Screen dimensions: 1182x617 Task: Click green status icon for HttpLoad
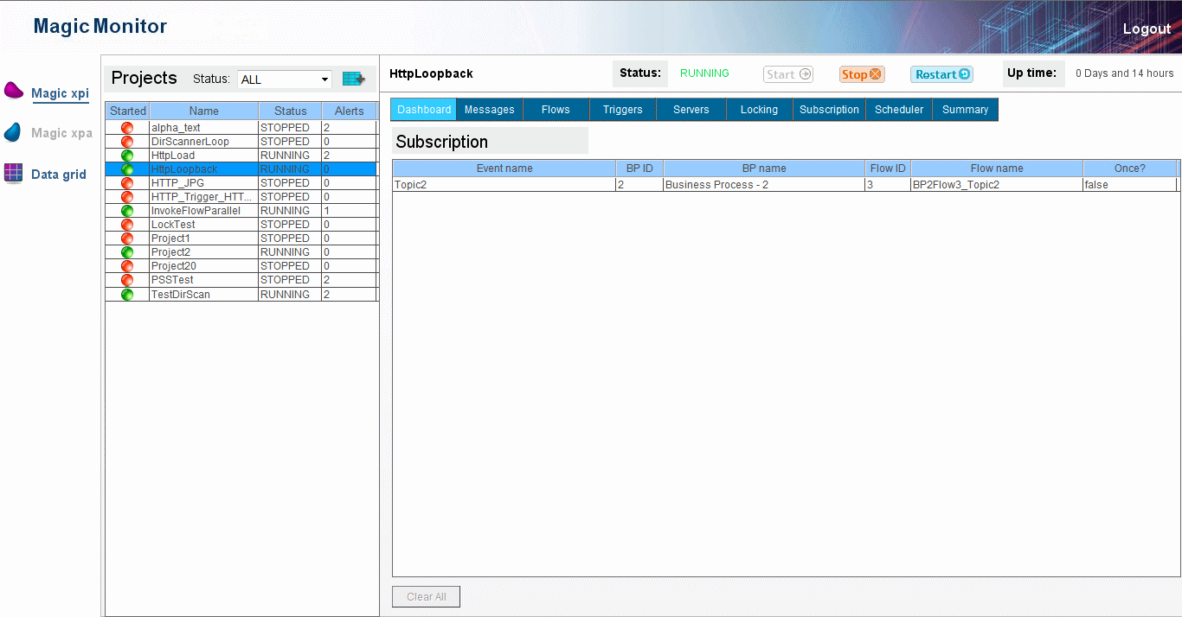(x=127, y=156)
